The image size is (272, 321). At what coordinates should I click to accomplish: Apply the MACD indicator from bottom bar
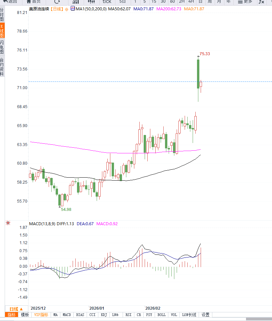(x=67, y=315)
